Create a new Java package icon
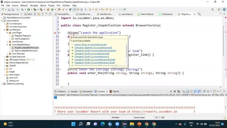 [48, 10]
